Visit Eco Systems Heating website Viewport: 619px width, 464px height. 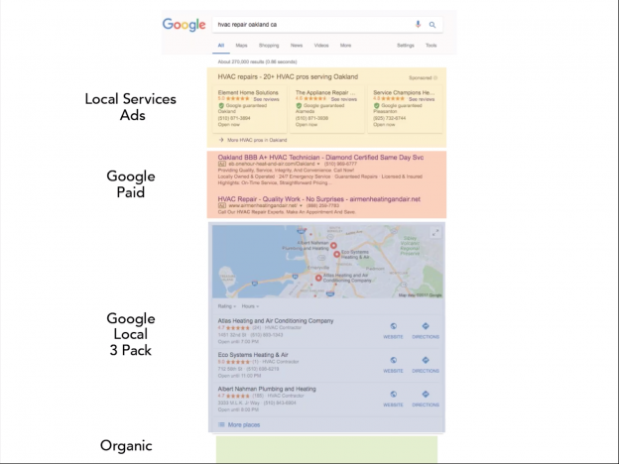coord(393,365)
